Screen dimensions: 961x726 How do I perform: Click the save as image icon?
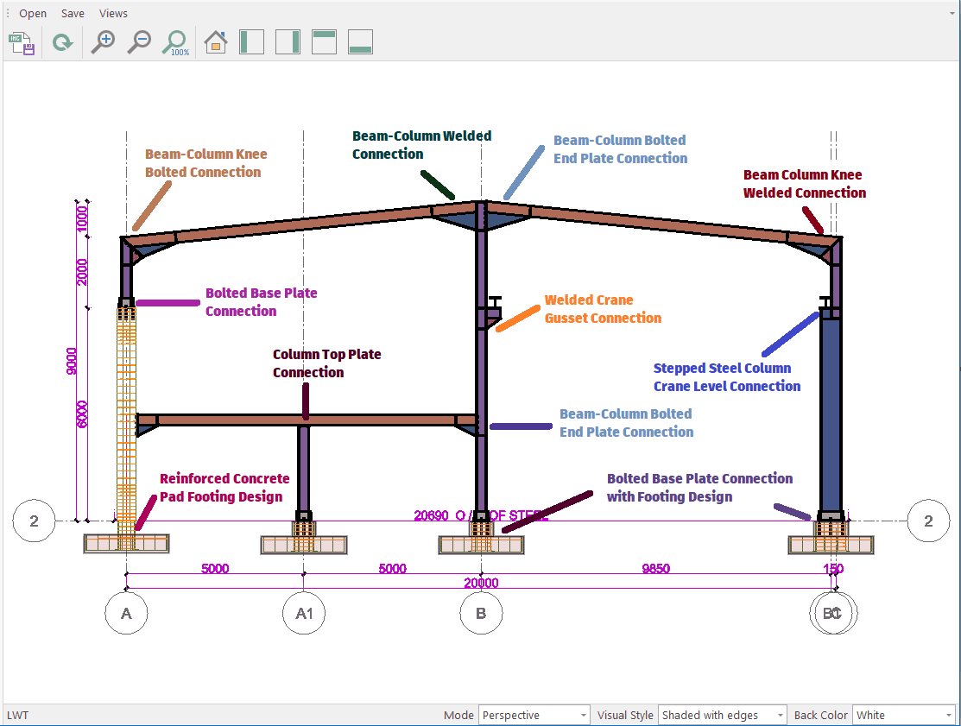[x=22, y=42]
